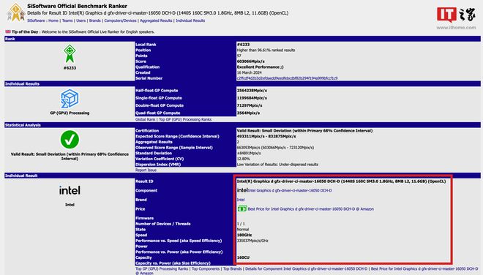
Task: Open the Individual Results navigation link
Action: pos(190,20)
